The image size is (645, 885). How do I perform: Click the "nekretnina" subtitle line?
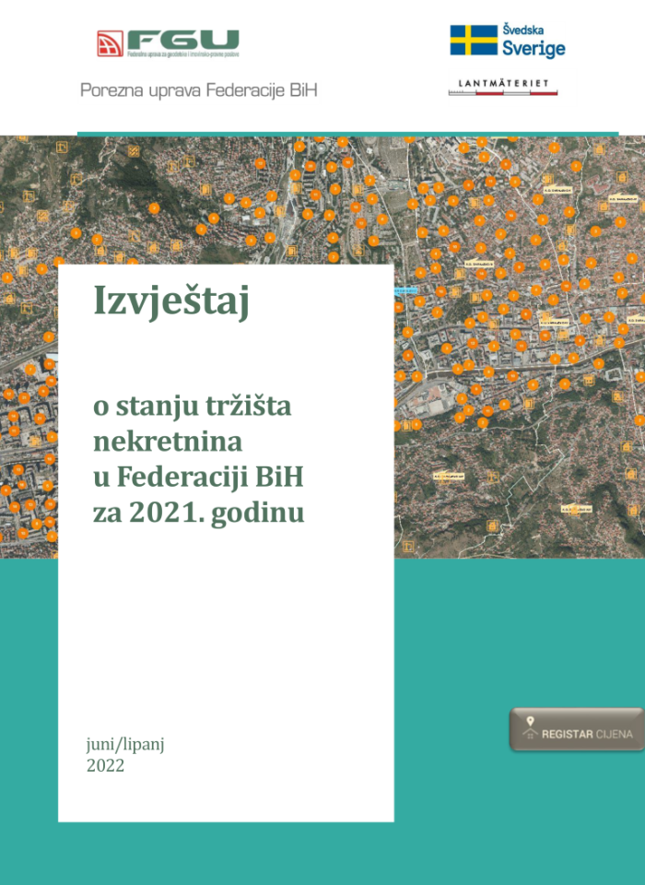(x=168, y=441)
